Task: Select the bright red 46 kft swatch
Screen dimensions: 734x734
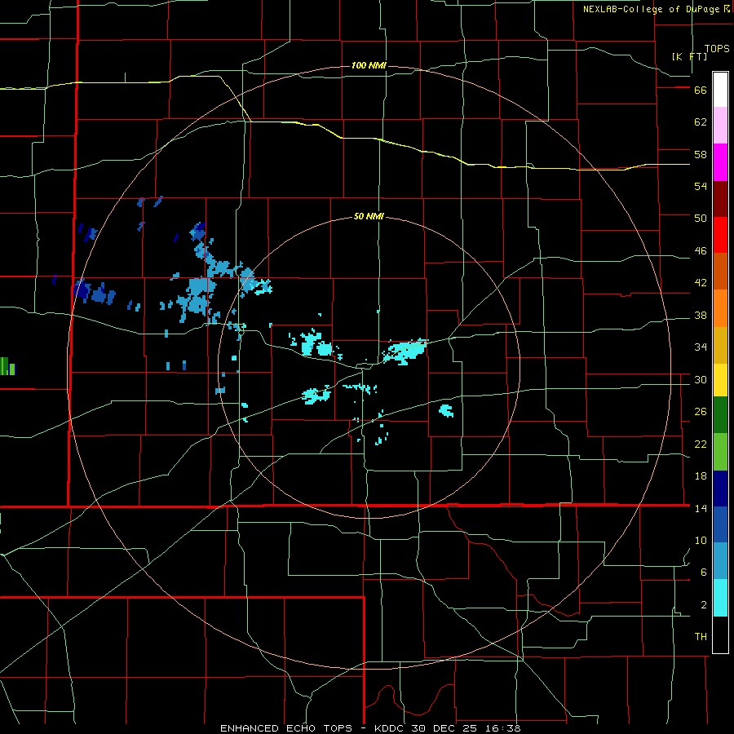Action: pos(720,235)
